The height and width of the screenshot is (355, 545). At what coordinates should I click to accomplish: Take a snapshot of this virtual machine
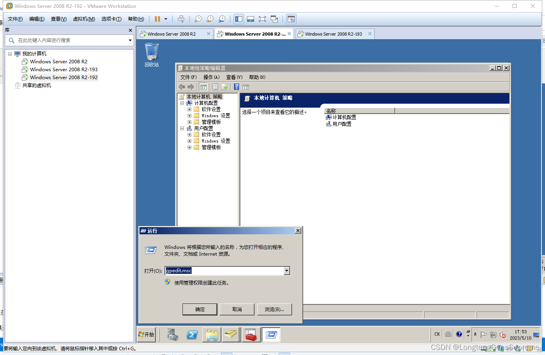pyautogui.click(x=198, y=19)
